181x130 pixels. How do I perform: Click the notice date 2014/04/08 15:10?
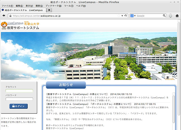(x=121, y=94)
